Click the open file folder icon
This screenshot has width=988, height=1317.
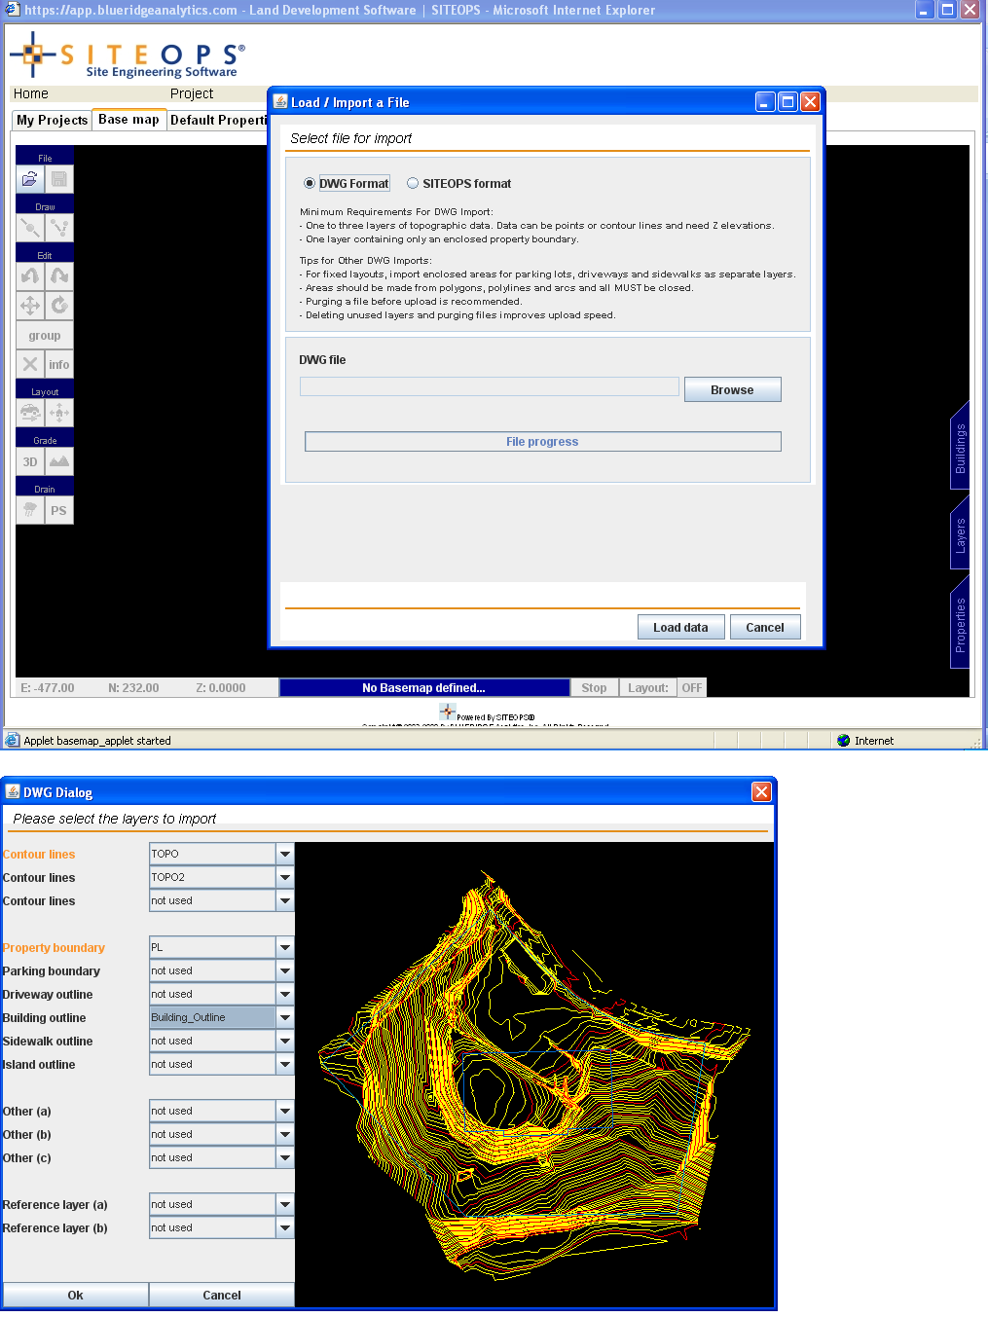click(30, 179)
